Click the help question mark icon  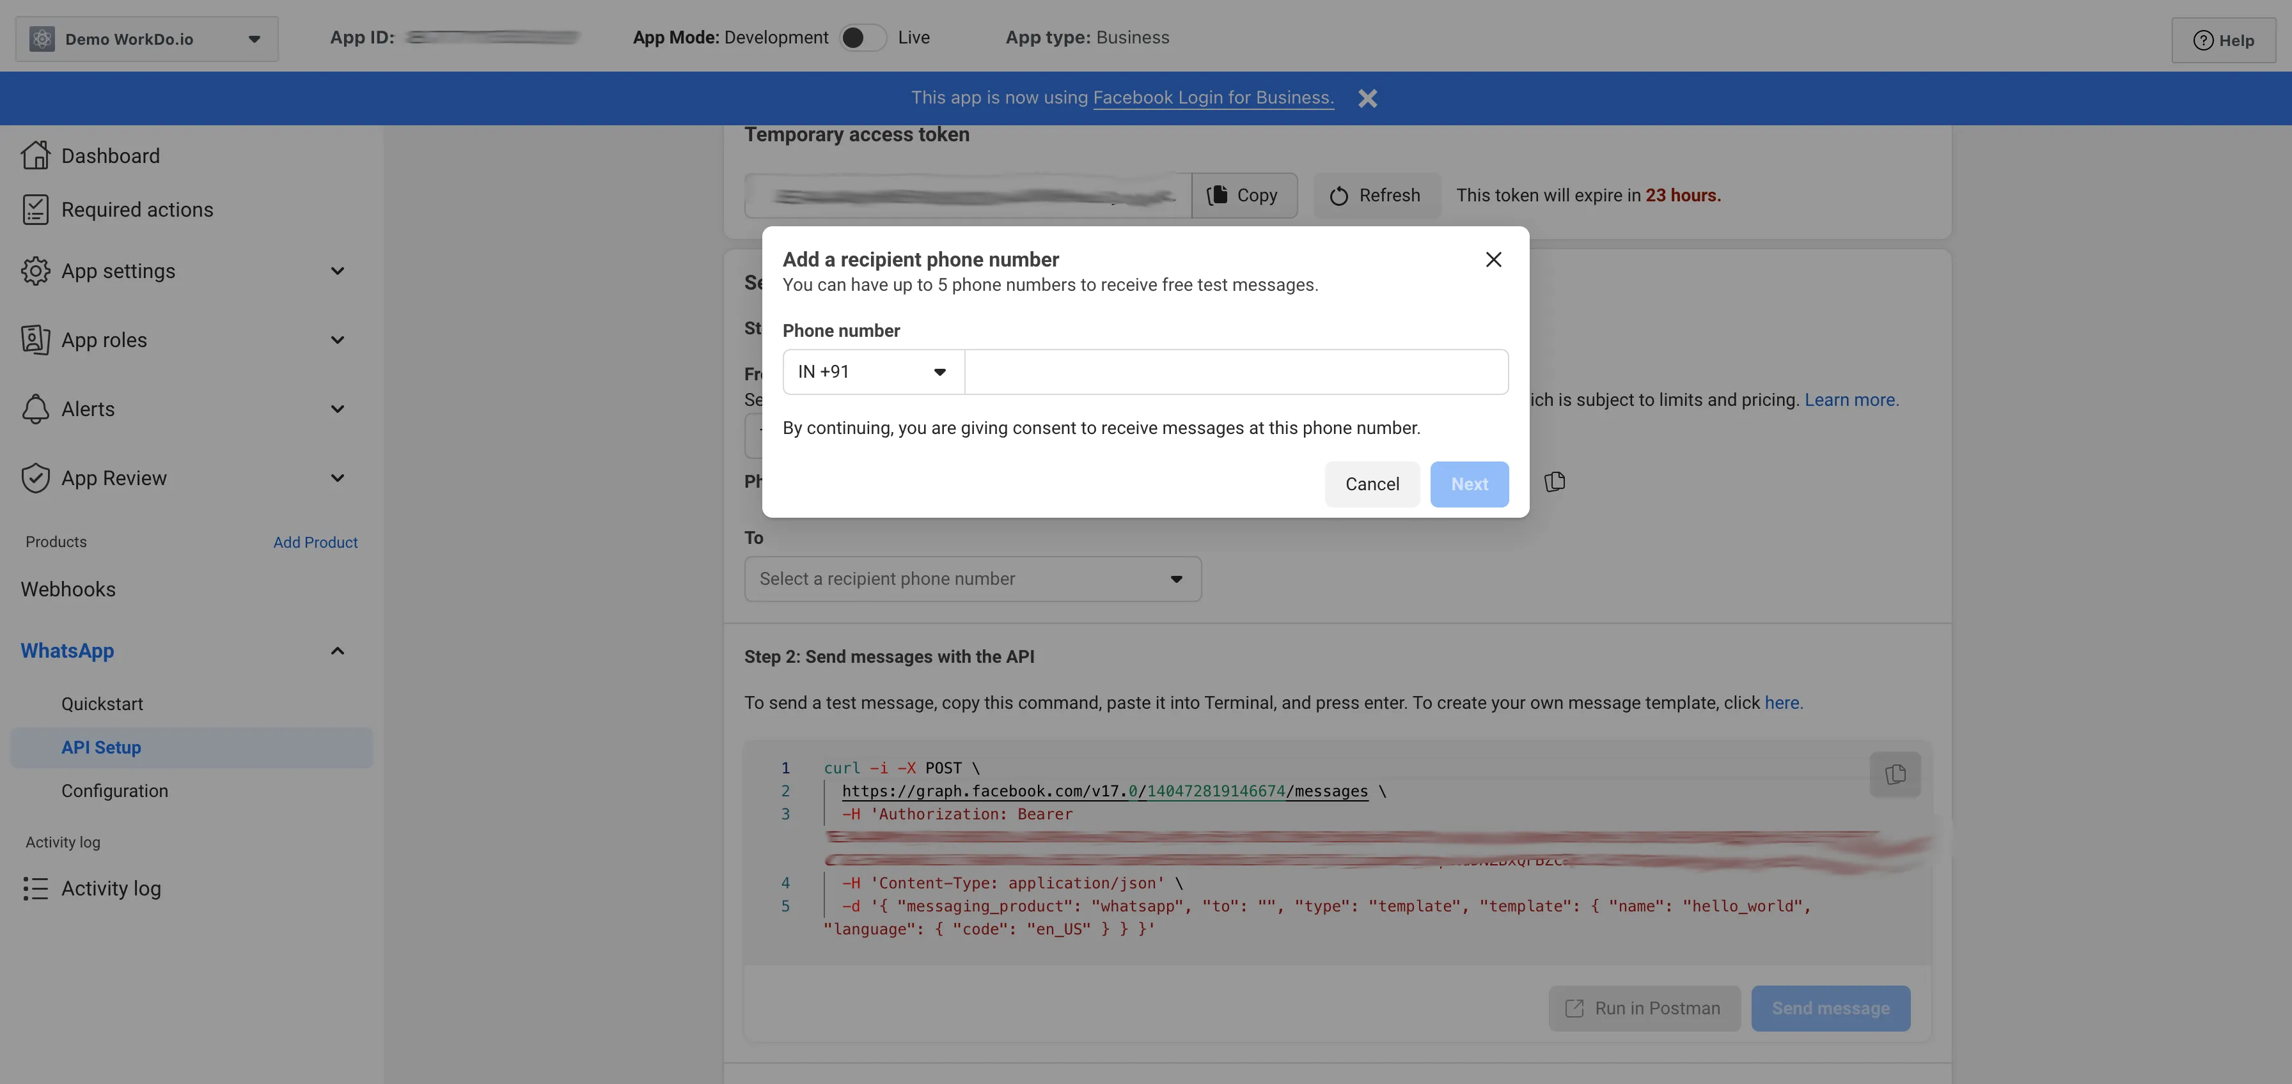(x=2202, y=40)
